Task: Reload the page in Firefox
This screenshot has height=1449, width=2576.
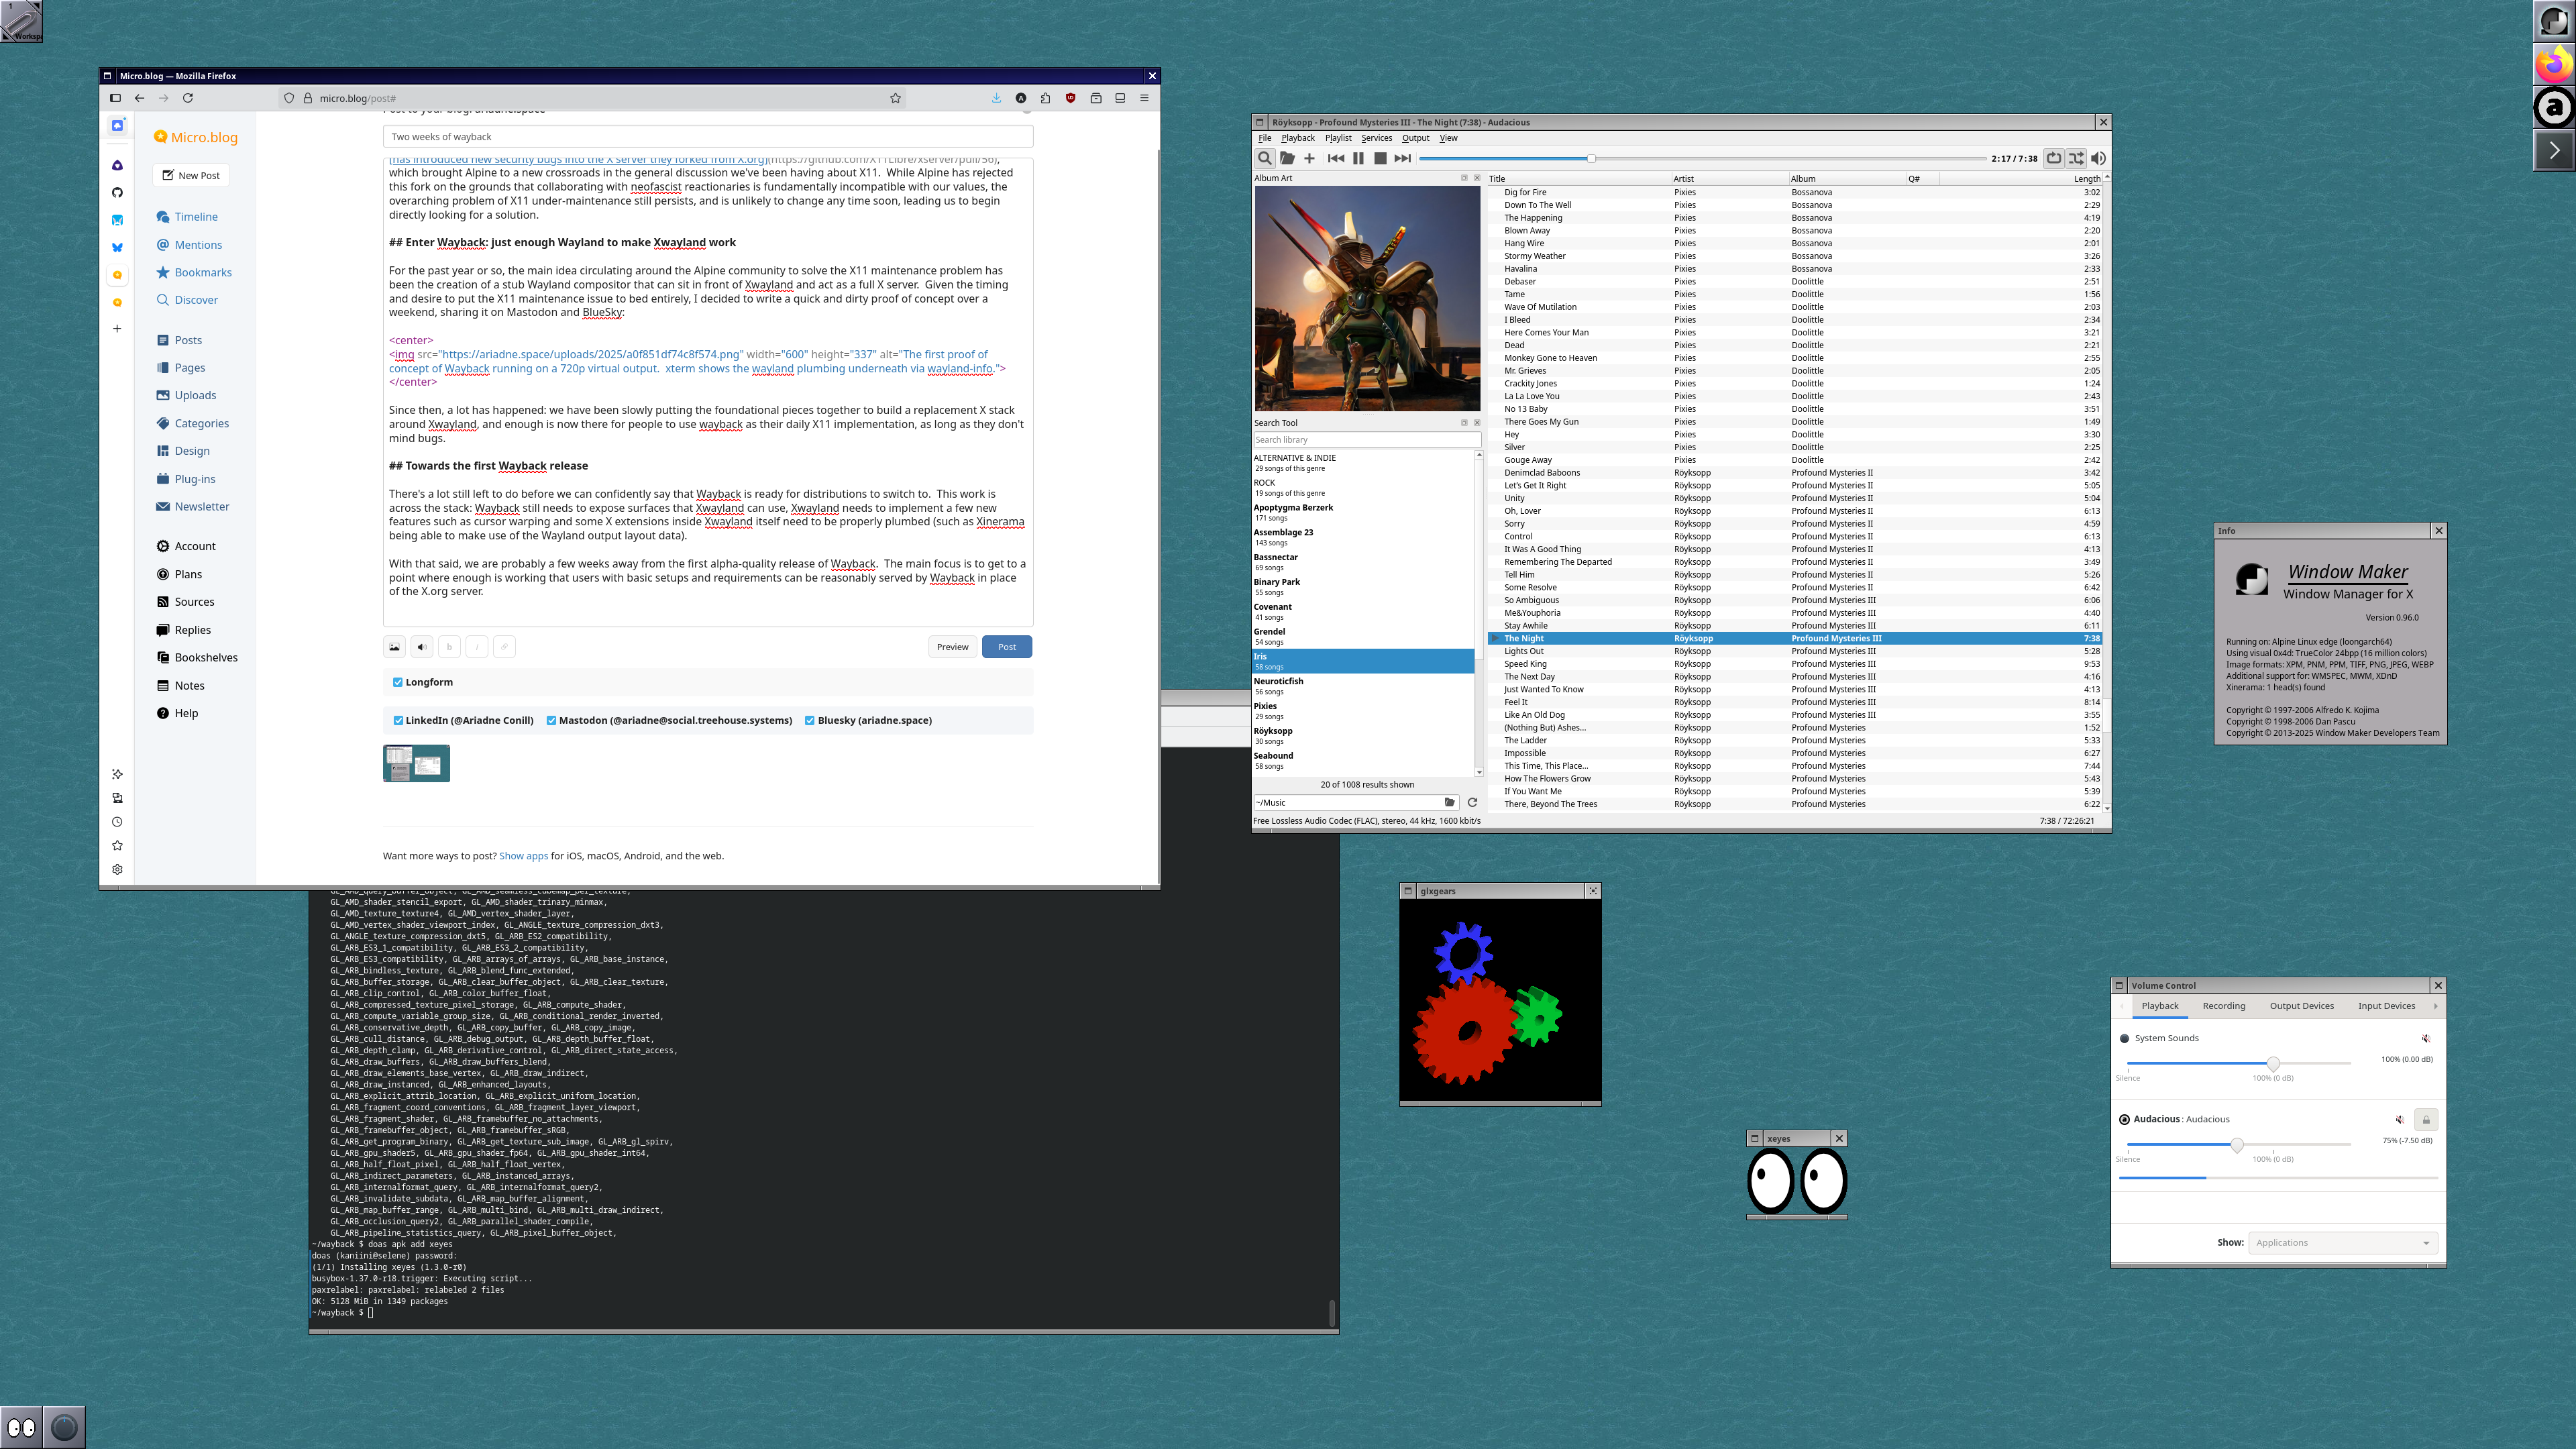Action: pyautogui.click(x=188, y=98)
